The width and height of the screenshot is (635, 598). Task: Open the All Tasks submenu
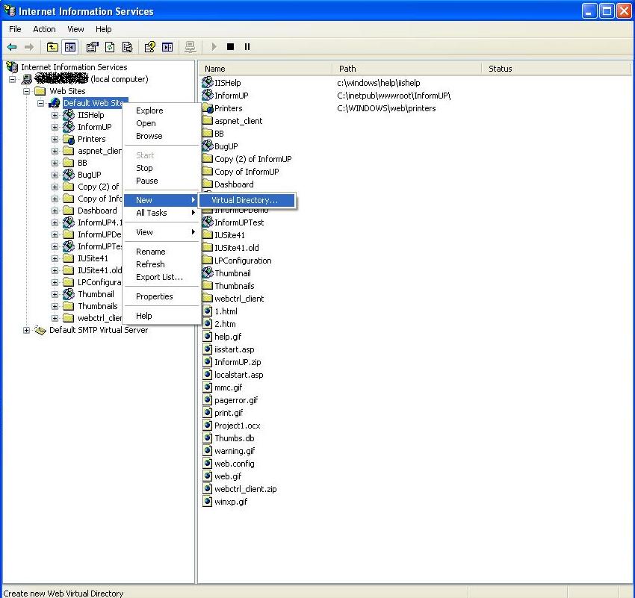[x=161, y=213]
